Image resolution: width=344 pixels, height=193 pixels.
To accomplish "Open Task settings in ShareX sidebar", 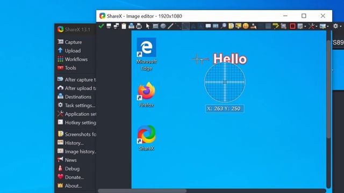I will click(x=76, y=106).
